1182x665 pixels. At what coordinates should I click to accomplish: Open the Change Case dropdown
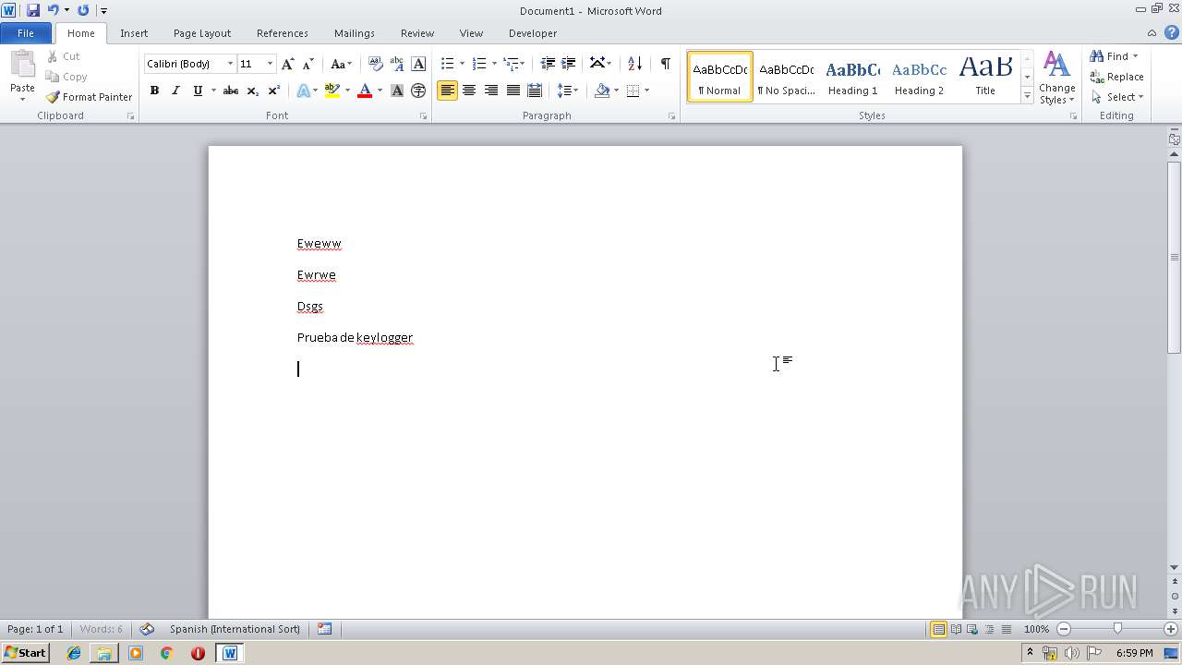(341, 64)
